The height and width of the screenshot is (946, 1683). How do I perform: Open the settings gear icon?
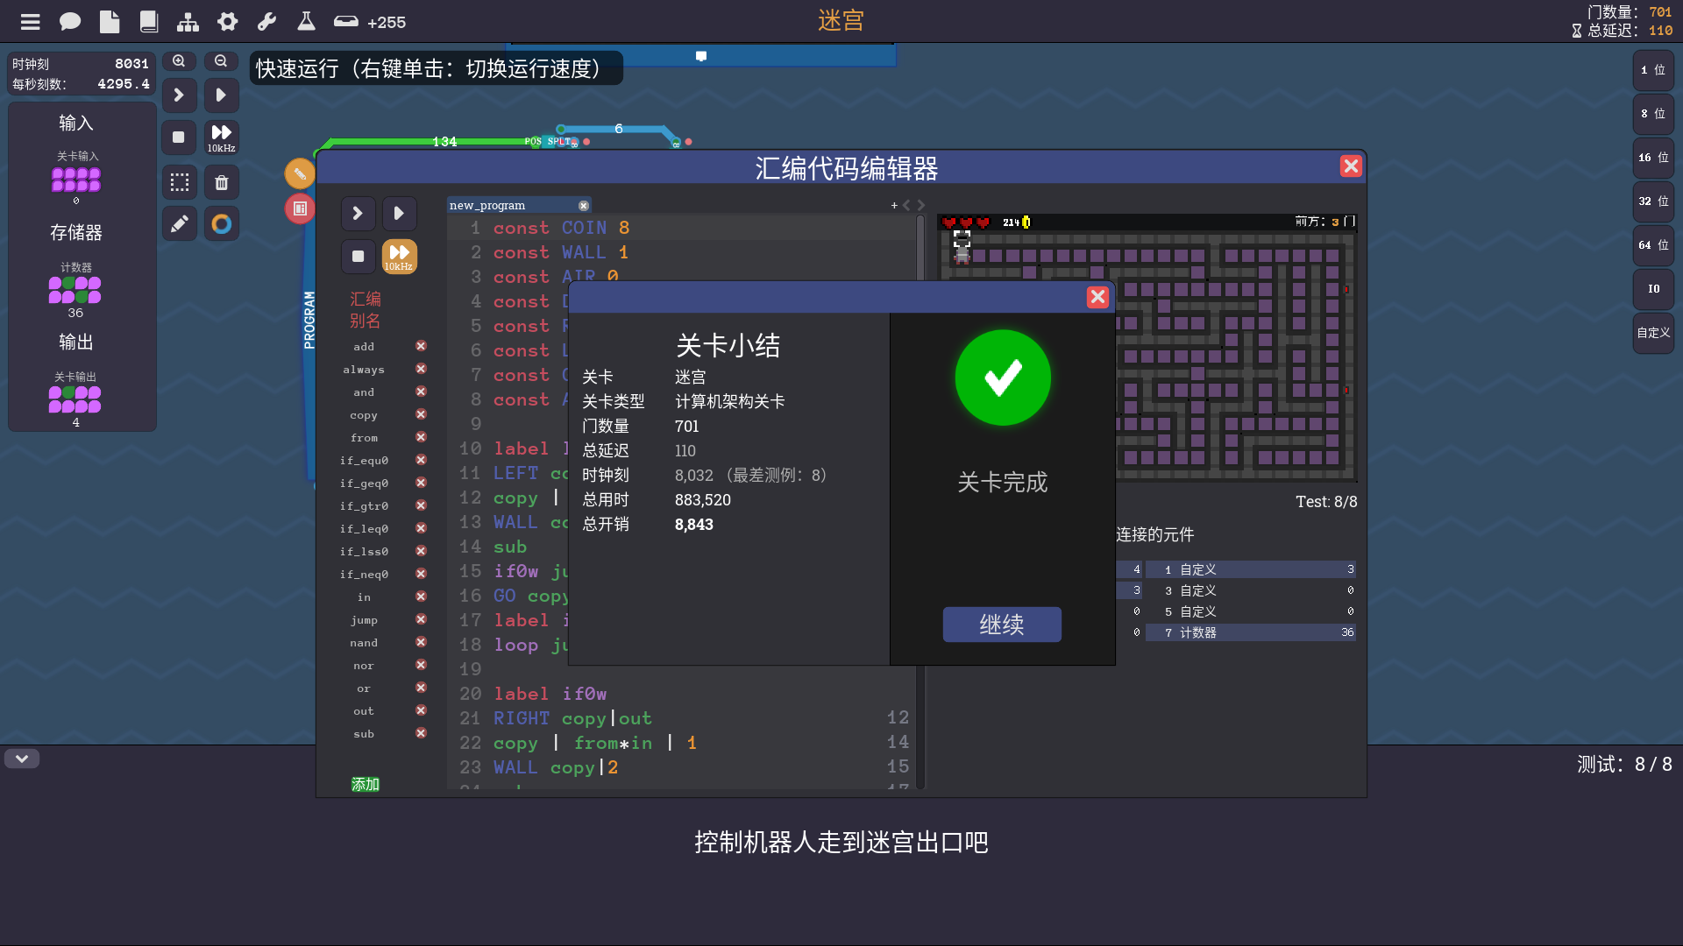click(228, 22)
